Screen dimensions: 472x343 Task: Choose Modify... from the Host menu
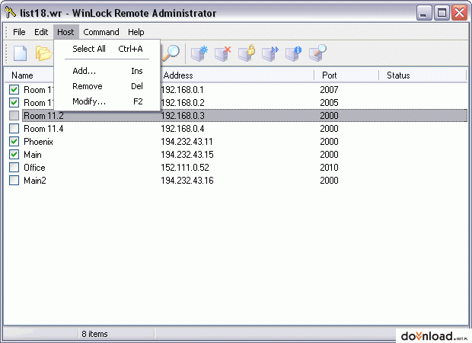[x=107, y=101]
